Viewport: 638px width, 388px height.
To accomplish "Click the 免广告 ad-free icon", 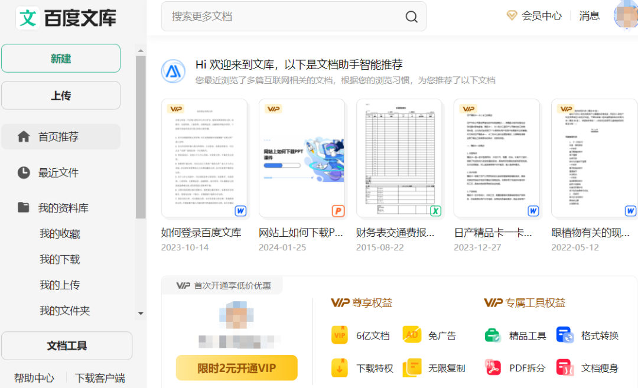I will [413, 335].
